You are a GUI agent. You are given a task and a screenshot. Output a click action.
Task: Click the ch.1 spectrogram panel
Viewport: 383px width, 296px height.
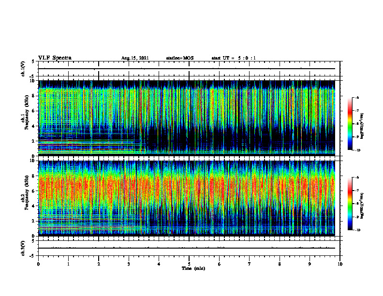point(186,118)
